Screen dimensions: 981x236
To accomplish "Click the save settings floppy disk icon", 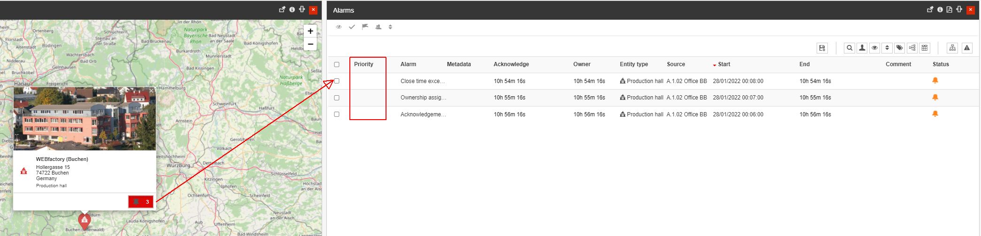I will click(822, 48).
